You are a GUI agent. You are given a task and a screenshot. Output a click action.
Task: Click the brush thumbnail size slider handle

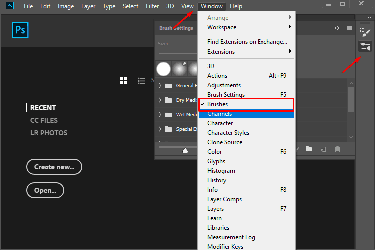pos(185,150)
